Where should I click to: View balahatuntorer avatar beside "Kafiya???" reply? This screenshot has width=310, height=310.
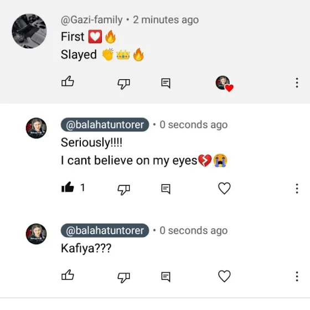[x=36, y=234]
